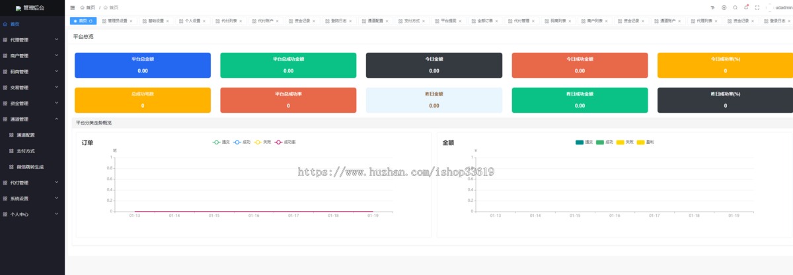Expand the 代理管理 chevron in the sidebar
Screen dimensions: 793x275
click(57, 40)
